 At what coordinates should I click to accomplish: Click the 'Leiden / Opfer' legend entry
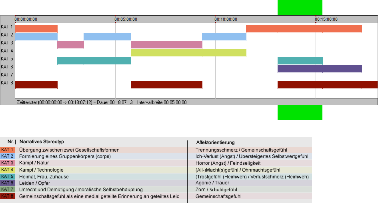click(34, 183)
